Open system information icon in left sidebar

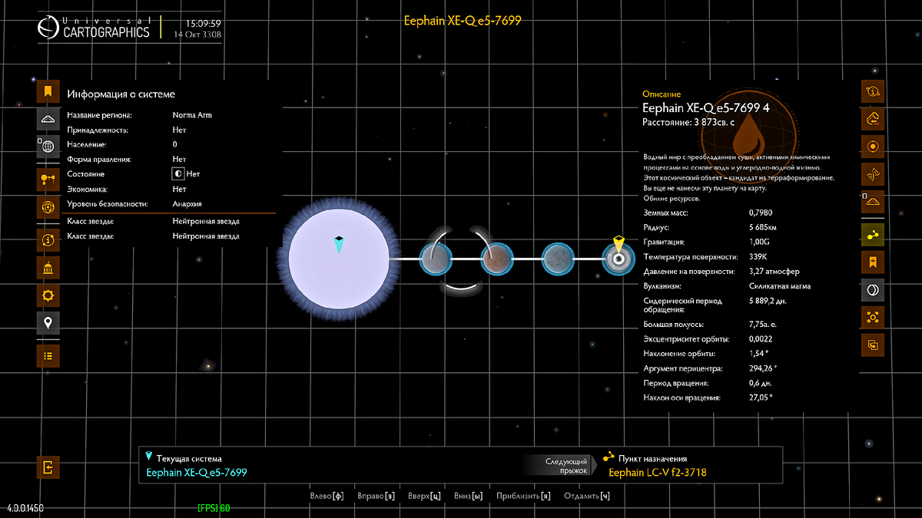tap(48, 240)
